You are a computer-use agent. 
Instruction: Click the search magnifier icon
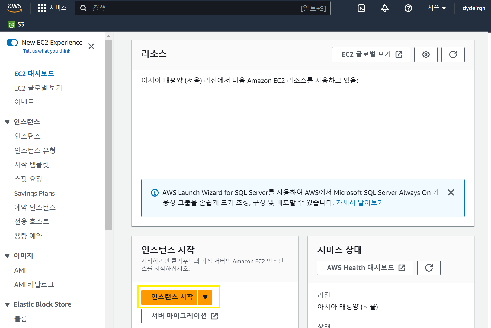point(84,8)
